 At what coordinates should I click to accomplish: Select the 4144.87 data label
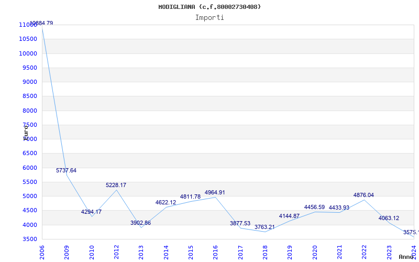pos(290,216)
